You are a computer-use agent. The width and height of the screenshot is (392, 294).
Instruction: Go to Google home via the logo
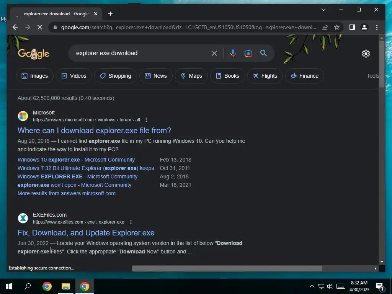[x=34, y=54]
